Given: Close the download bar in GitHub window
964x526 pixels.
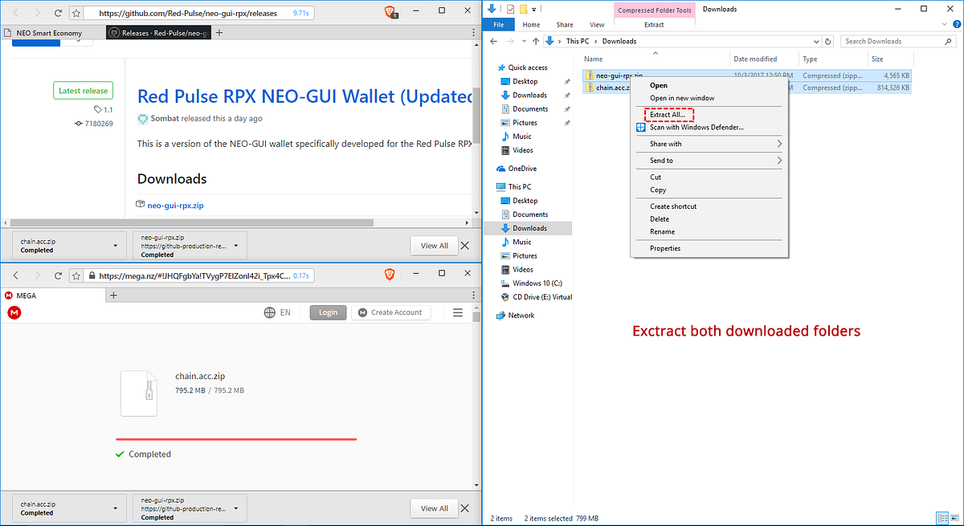Looking at the screenshot, I should tap(466, 245).
